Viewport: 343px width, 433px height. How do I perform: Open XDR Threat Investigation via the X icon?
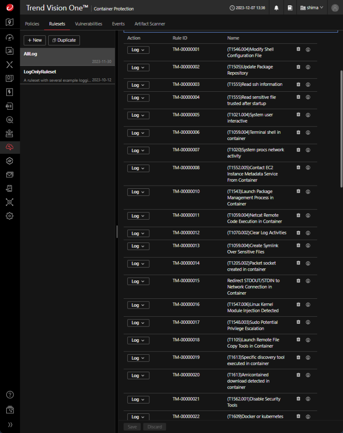tap(10, 64)
